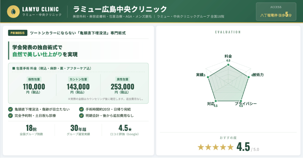Click the Lamyu Clinic leaf logo icon

pyautogui.click(x=14, y=11)
